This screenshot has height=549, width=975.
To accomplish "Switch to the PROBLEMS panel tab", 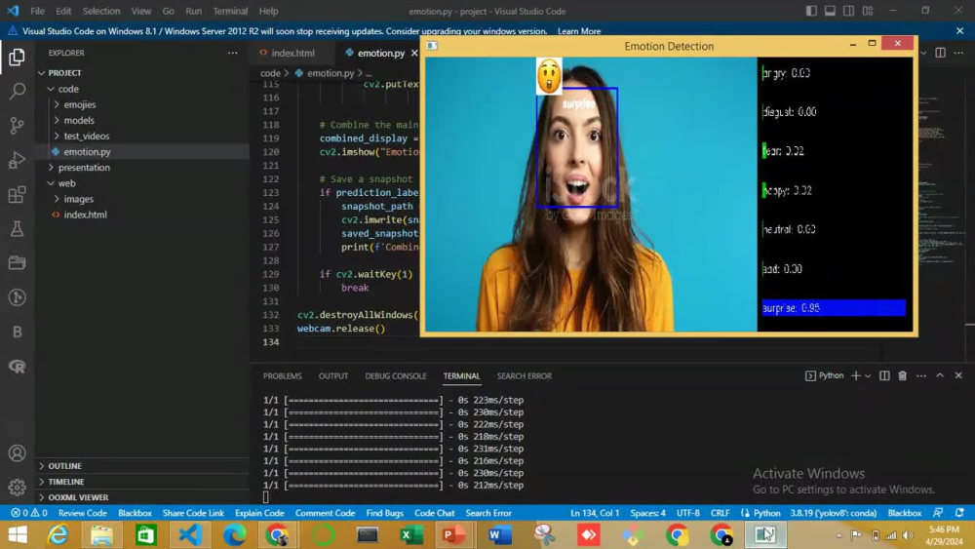I will (x=283, y=375).
